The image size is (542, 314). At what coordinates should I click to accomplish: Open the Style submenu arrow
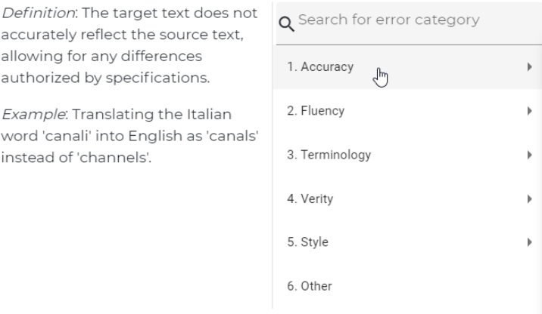(x=530, y=242)
